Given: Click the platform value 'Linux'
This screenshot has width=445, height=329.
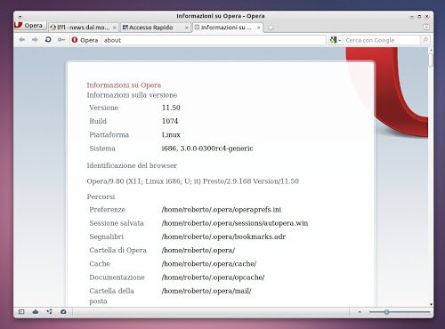Looking at the screenshot, I should click(x=171, y=134).
